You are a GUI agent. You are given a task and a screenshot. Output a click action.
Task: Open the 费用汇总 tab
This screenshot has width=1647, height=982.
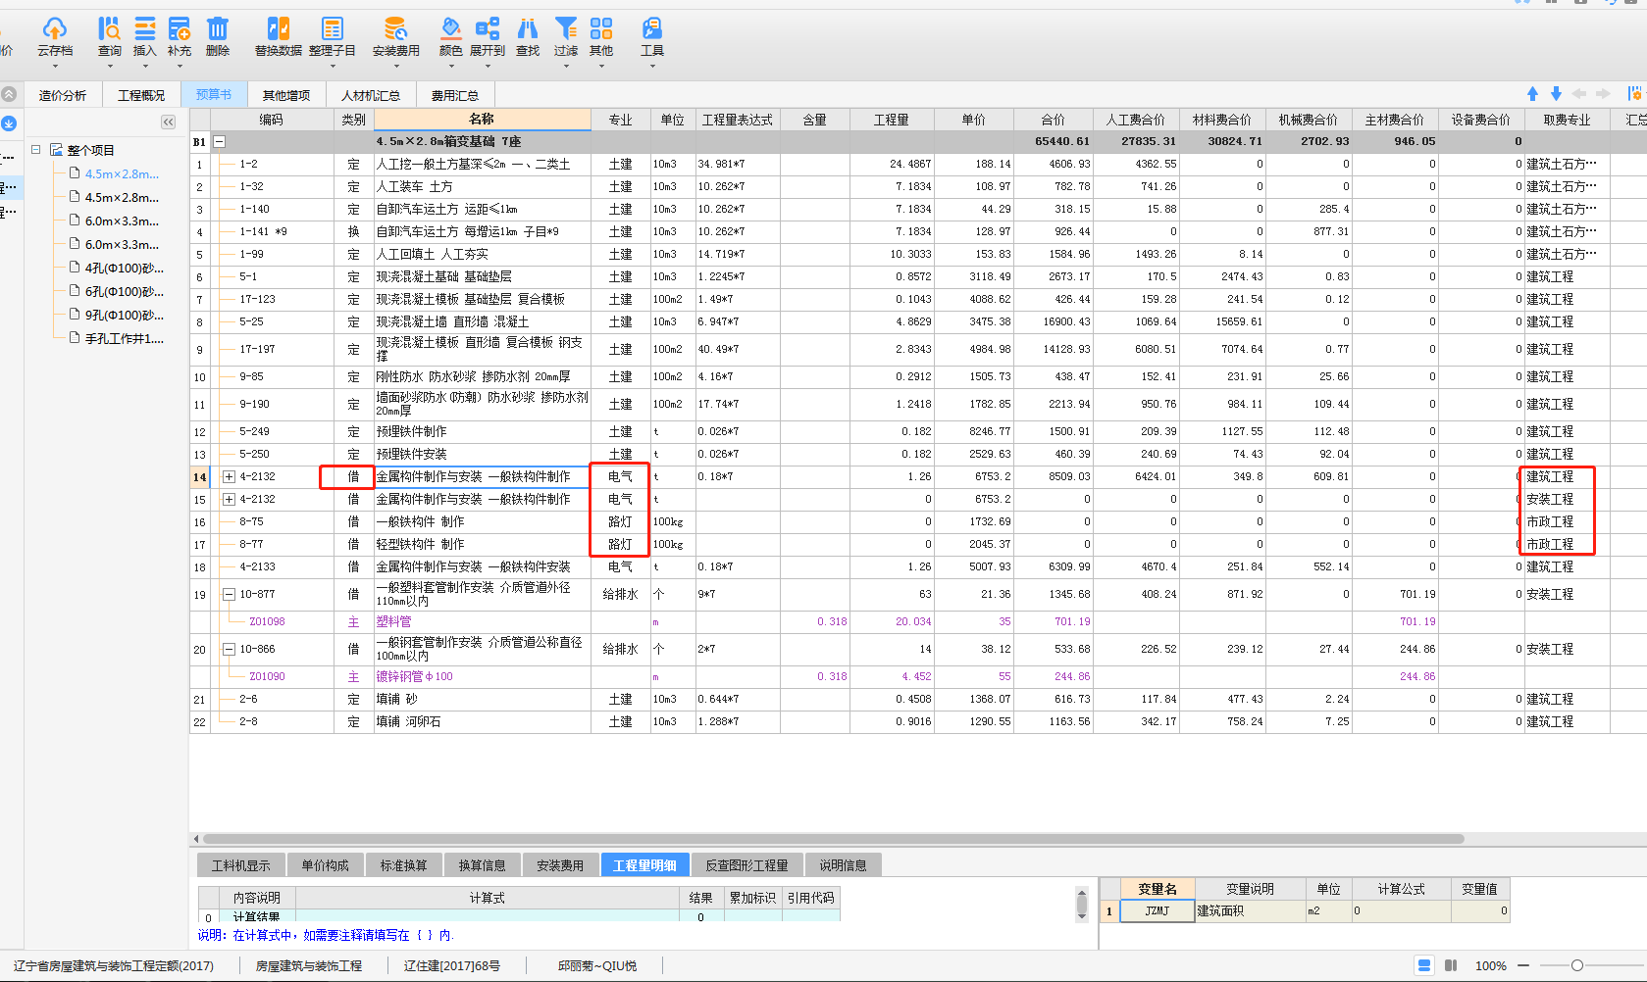(455, 95)
